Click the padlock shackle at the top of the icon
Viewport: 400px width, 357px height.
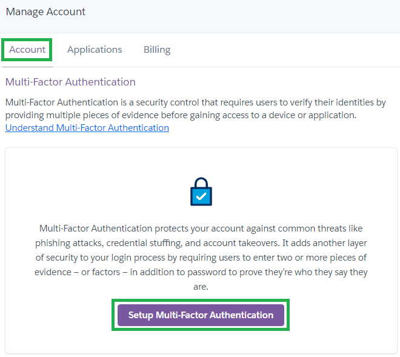tap(201, 182)
